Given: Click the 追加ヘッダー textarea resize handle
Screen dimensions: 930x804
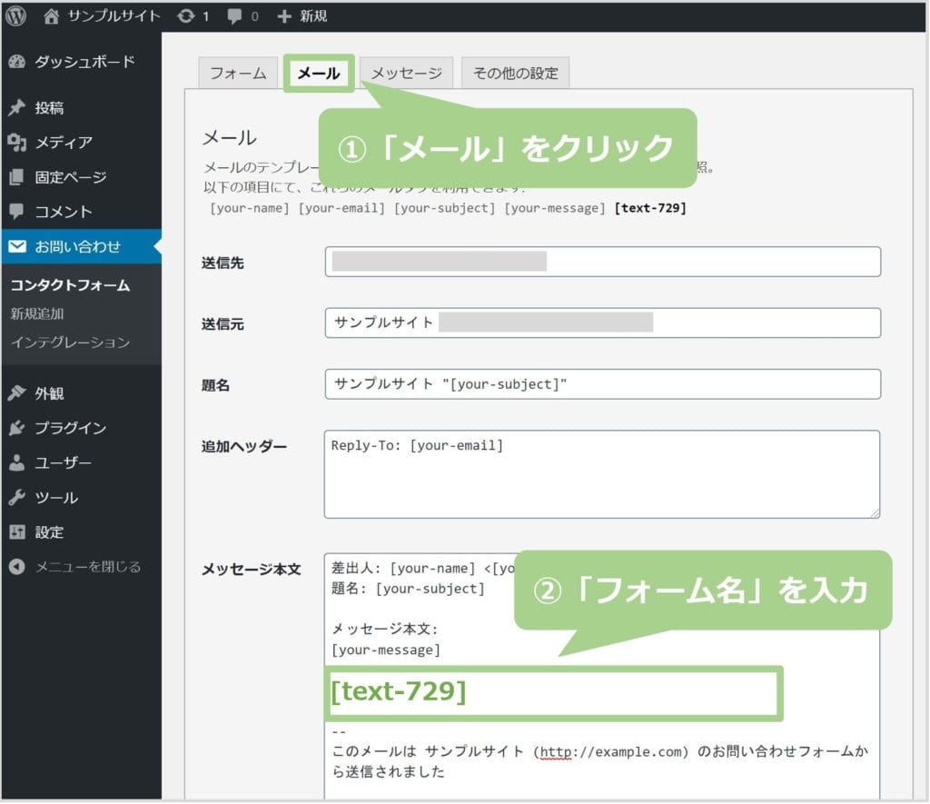Looking at the screenshot, I should pos(875,512).
